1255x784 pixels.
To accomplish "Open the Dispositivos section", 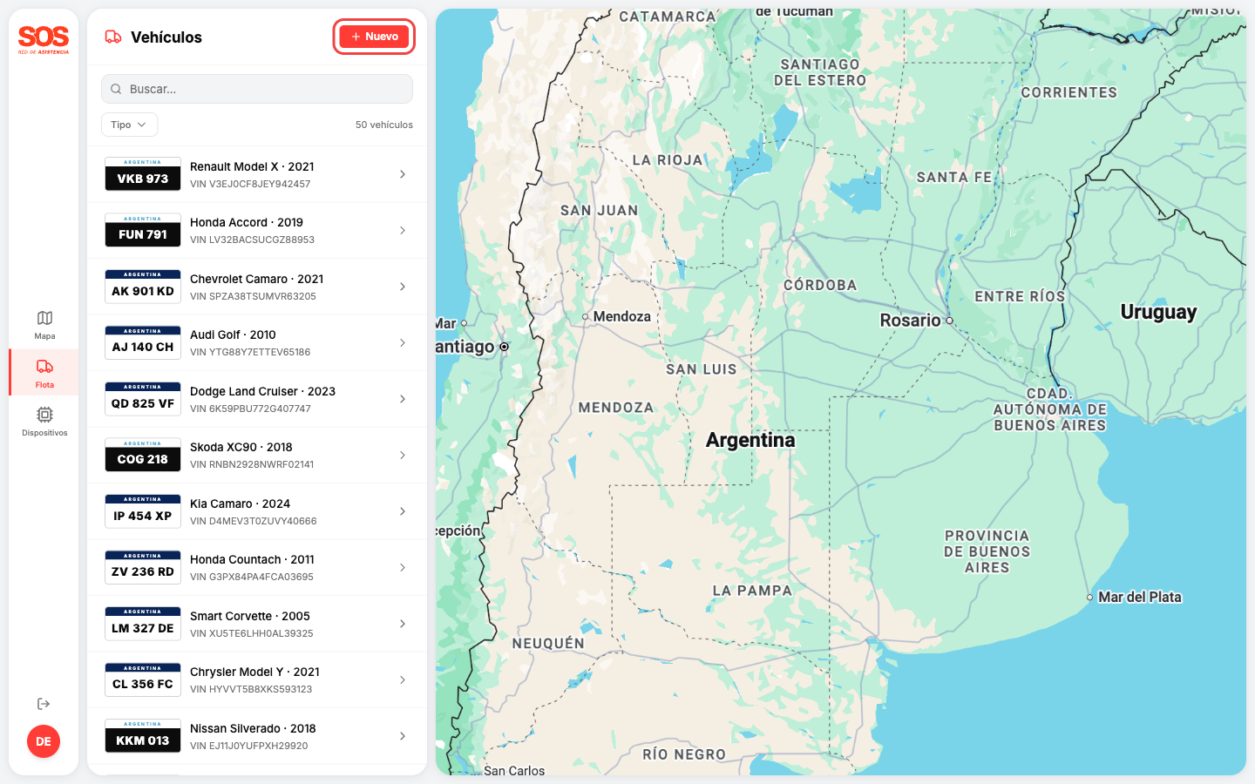I will 44,421.
